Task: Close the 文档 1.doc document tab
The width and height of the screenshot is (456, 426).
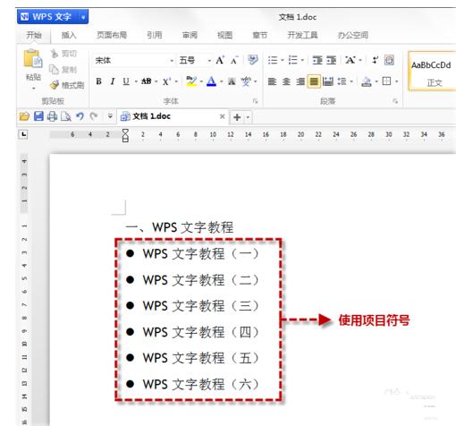Action: [x=222, y=116]
